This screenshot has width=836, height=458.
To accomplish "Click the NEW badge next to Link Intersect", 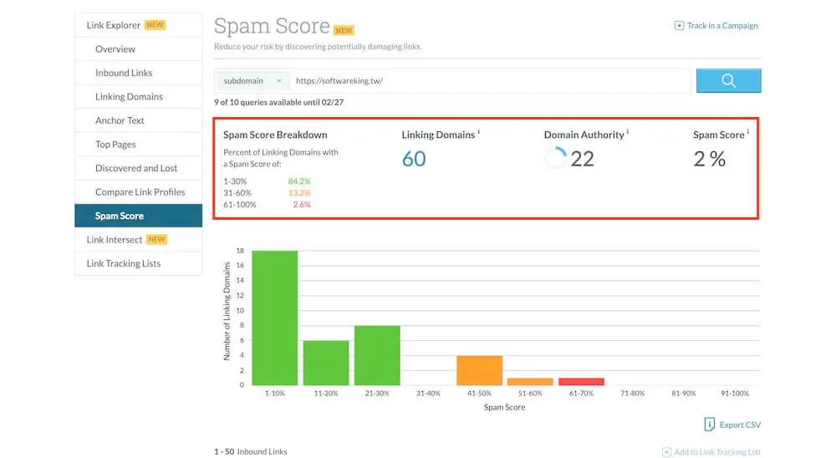I will pyautogui.click(x=157, y=239).
